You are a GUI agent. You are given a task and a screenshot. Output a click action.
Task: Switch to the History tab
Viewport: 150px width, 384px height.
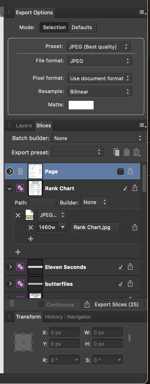pos(54,317)
